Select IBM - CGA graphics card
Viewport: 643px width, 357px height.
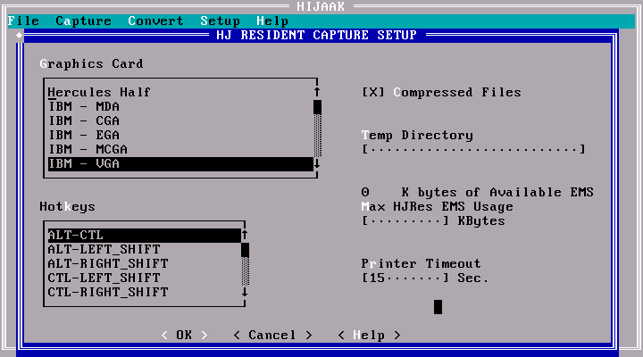click(x=180, y=120)
